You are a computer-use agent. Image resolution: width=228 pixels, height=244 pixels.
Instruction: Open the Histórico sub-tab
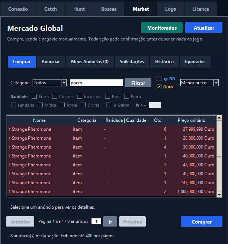(164, 62)
